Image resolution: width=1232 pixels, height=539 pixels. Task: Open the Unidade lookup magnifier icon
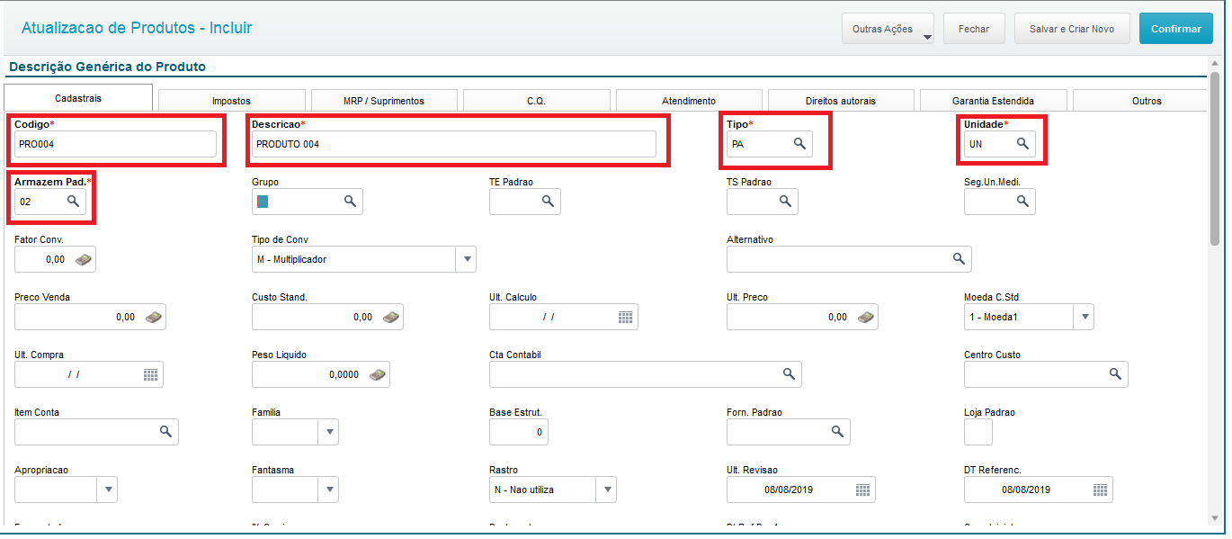point(1022,144)
